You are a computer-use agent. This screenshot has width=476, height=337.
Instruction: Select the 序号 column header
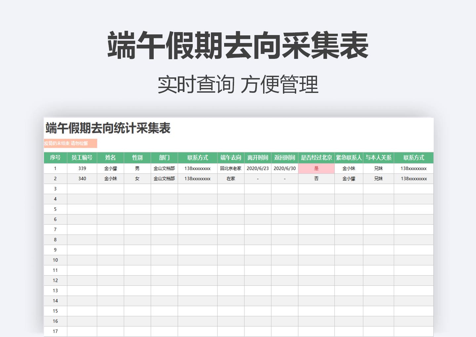(55, 158)
